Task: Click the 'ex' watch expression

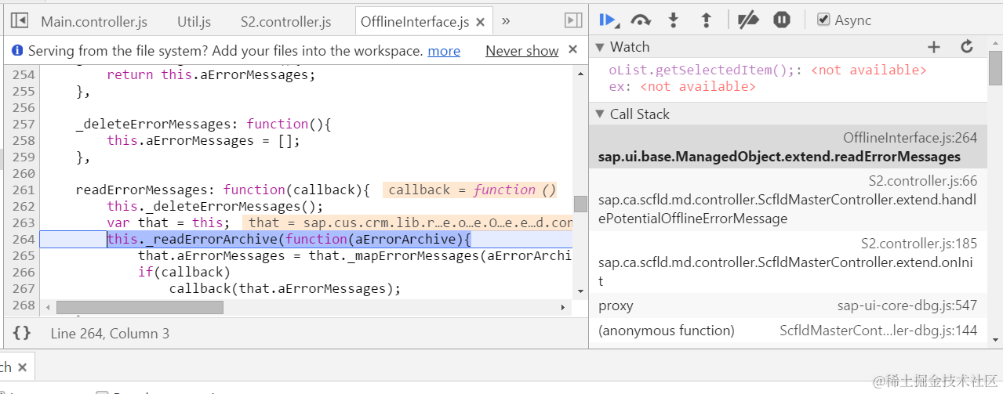Action: tap(682, 86)
